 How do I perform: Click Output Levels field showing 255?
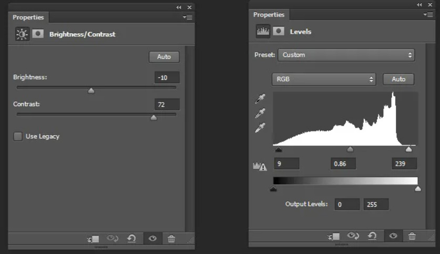pyautogui.click(x=376, y=205)
